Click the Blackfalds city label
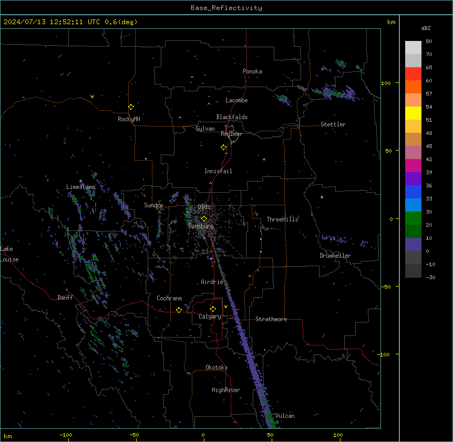Screen dimensions: 453x442 232,117
